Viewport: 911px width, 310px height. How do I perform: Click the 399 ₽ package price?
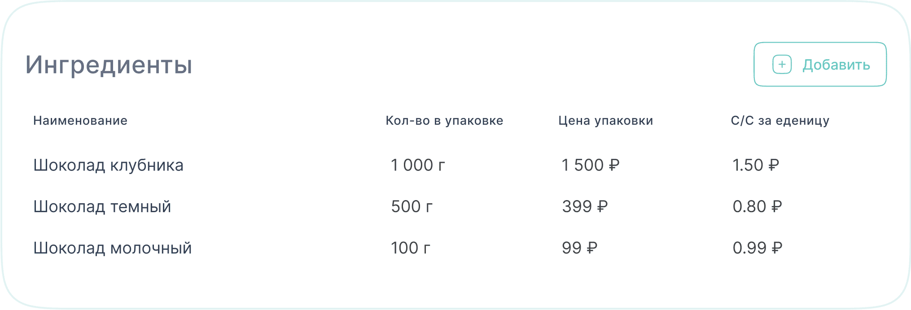click(x=585, y=206)
